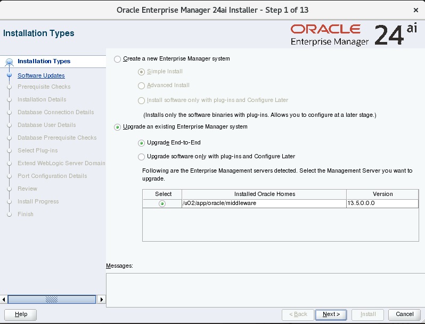This screenshot has width=425, height=324.
Task: Choose Upgrade End-to-End radio button
Action: click(x=141, y=143)
